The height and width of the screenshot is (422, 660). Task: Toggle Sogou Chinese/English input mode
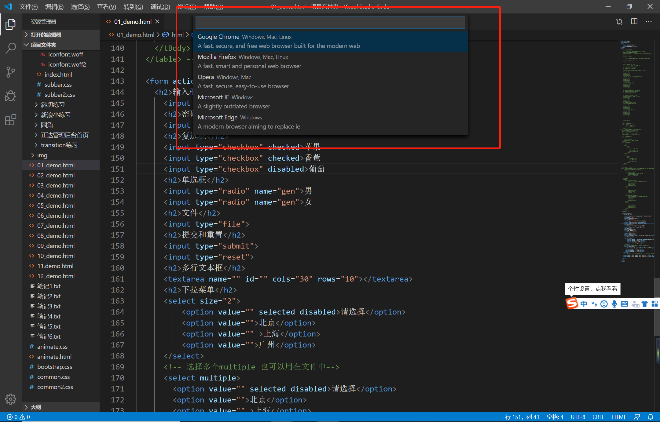coord(584,304)
